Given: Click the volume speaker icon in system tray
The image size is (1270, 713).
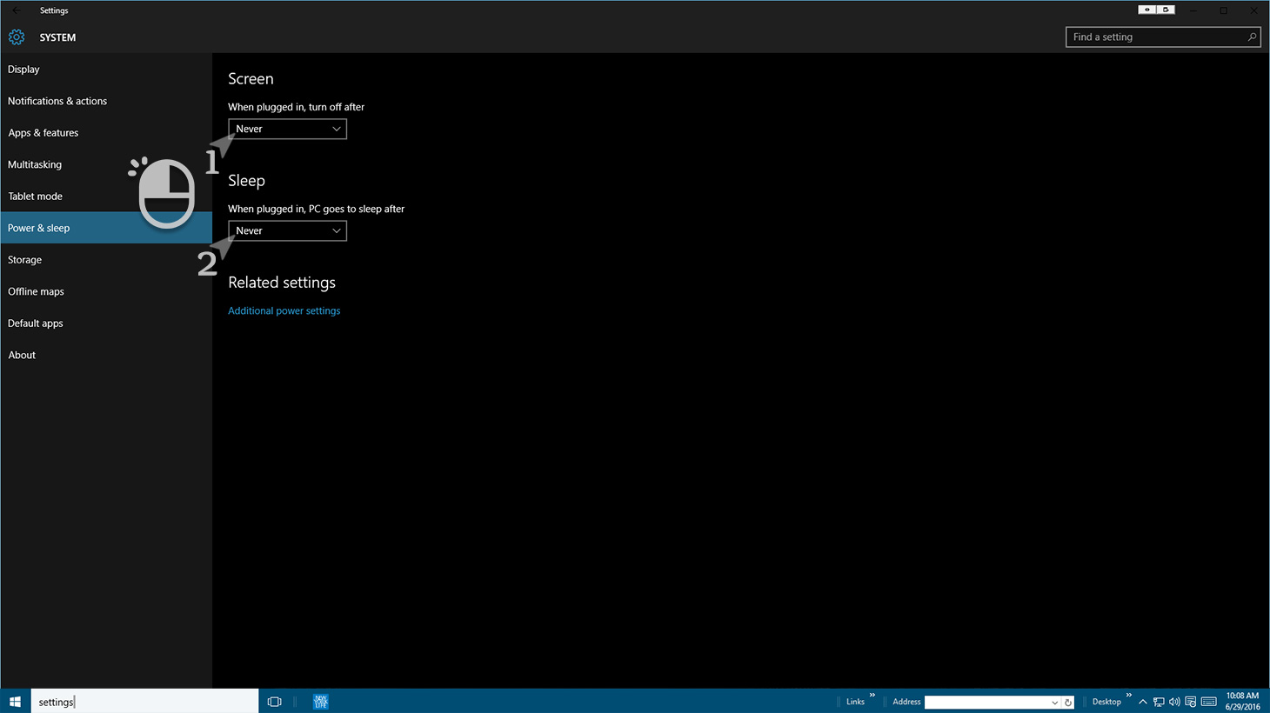Looking at the screenshot, I should pos(1174,702).
